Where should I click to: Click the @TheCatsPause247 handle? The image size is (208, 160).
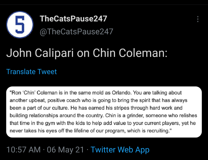pos(76,32)
